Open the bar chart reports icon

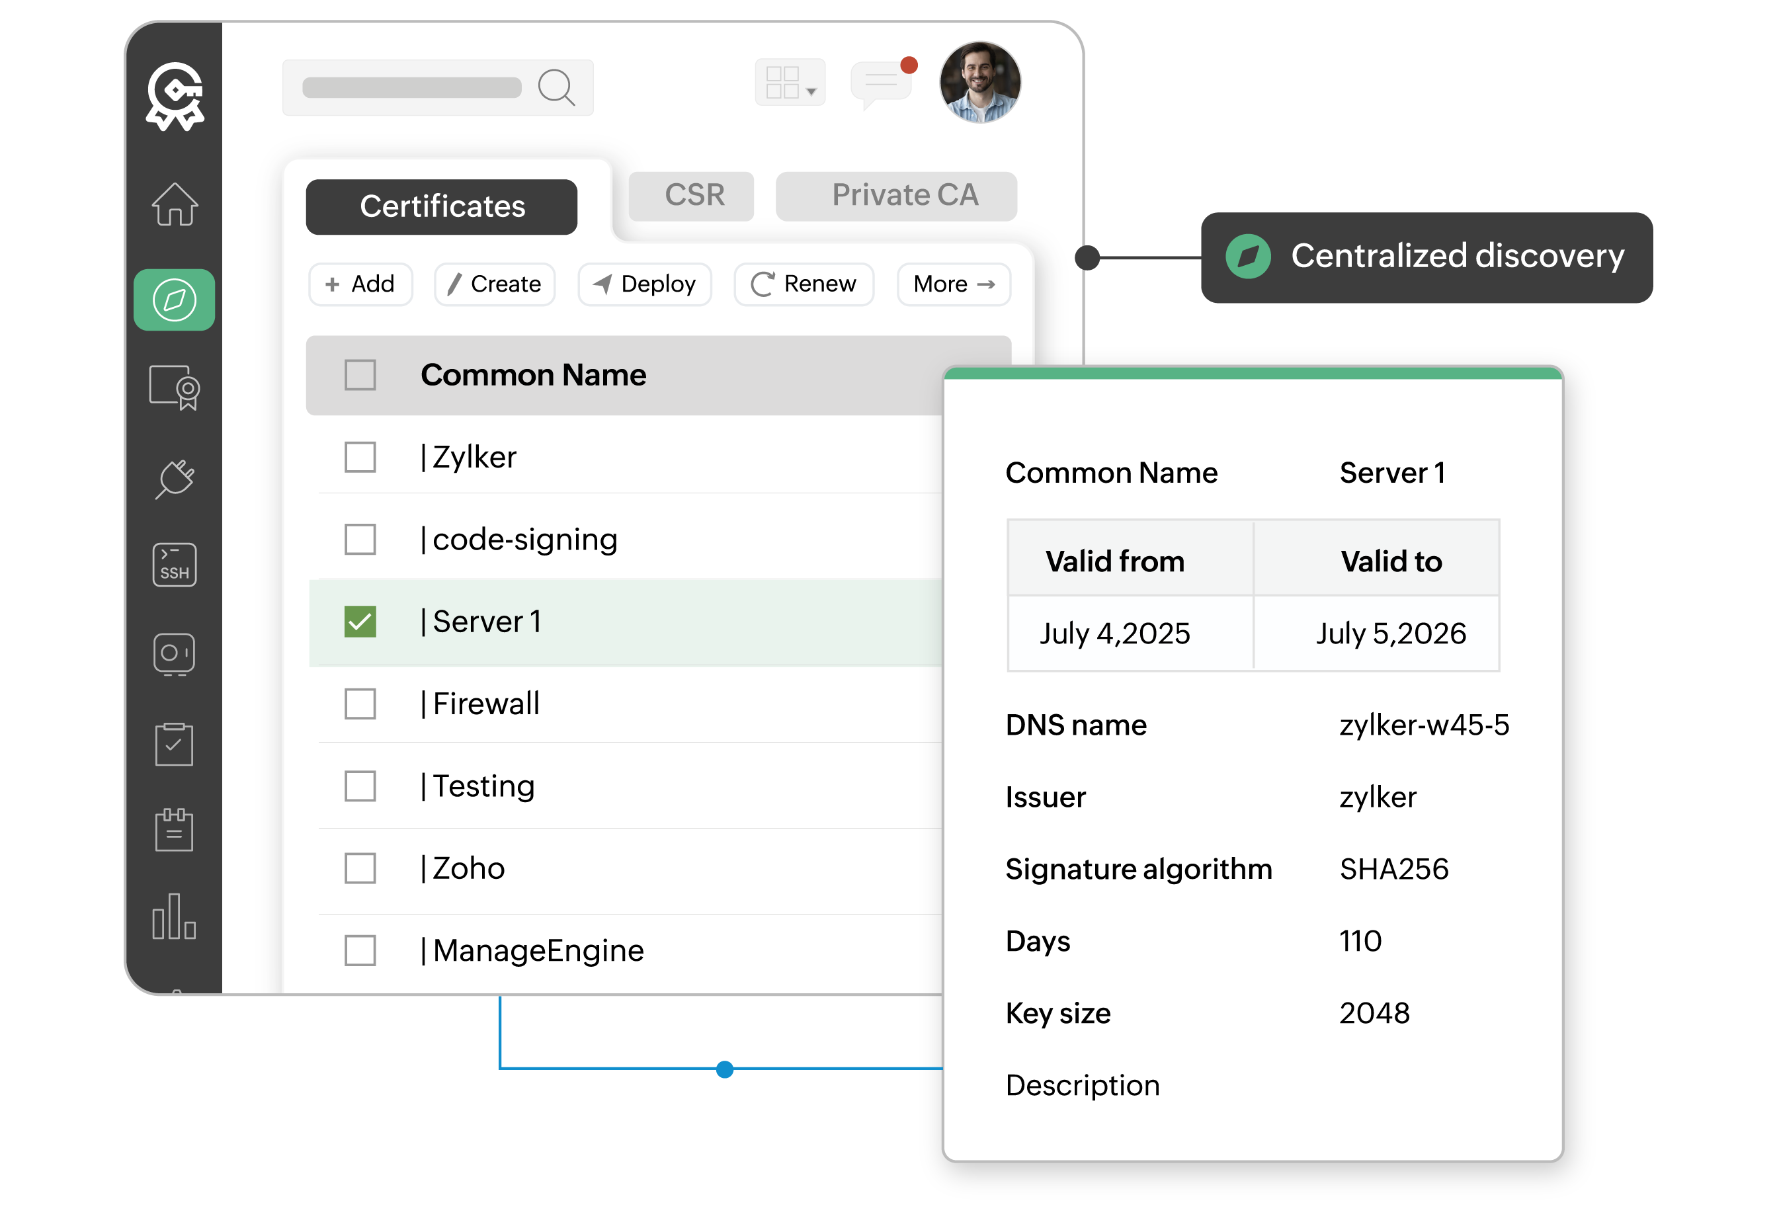174,917
